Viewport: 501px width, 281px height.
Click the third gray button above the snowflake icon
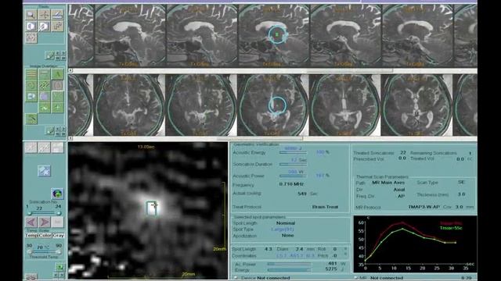[x=57, y=148]
